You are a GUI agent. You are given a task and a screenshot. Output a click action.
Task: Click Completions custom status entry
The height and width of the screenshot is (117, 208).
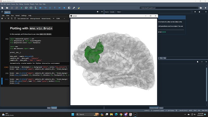coord(157,110)
